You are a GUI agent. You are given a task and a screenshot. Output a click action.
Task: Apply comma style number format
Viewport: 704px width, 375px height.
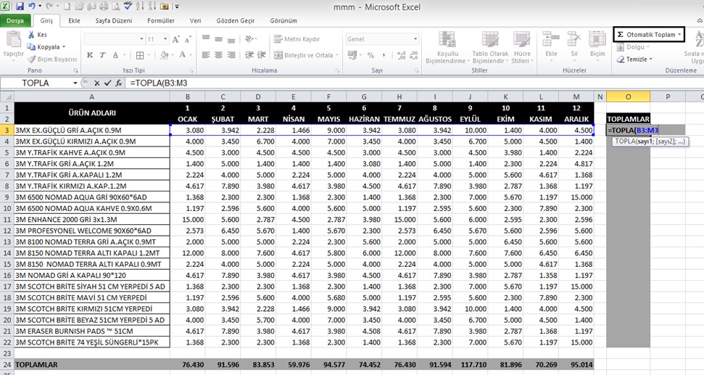pyautogui.click(x=384, y=55)
